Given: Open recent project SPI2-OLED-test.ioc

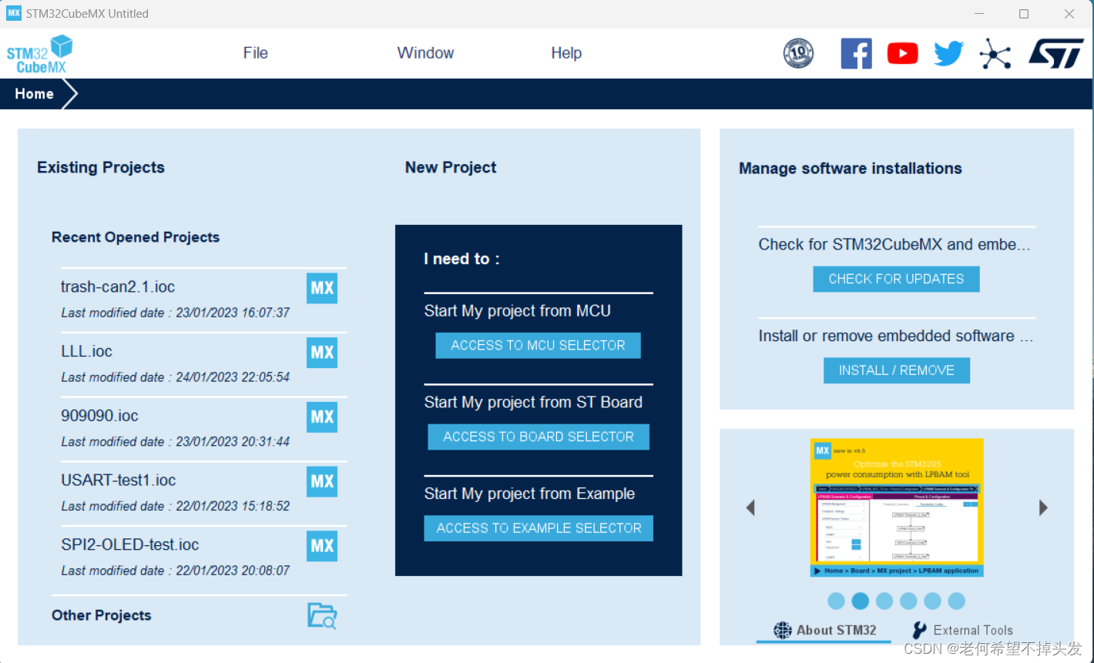Looking at the screenshot, I should pyautogui.click(x=130, y=544).
